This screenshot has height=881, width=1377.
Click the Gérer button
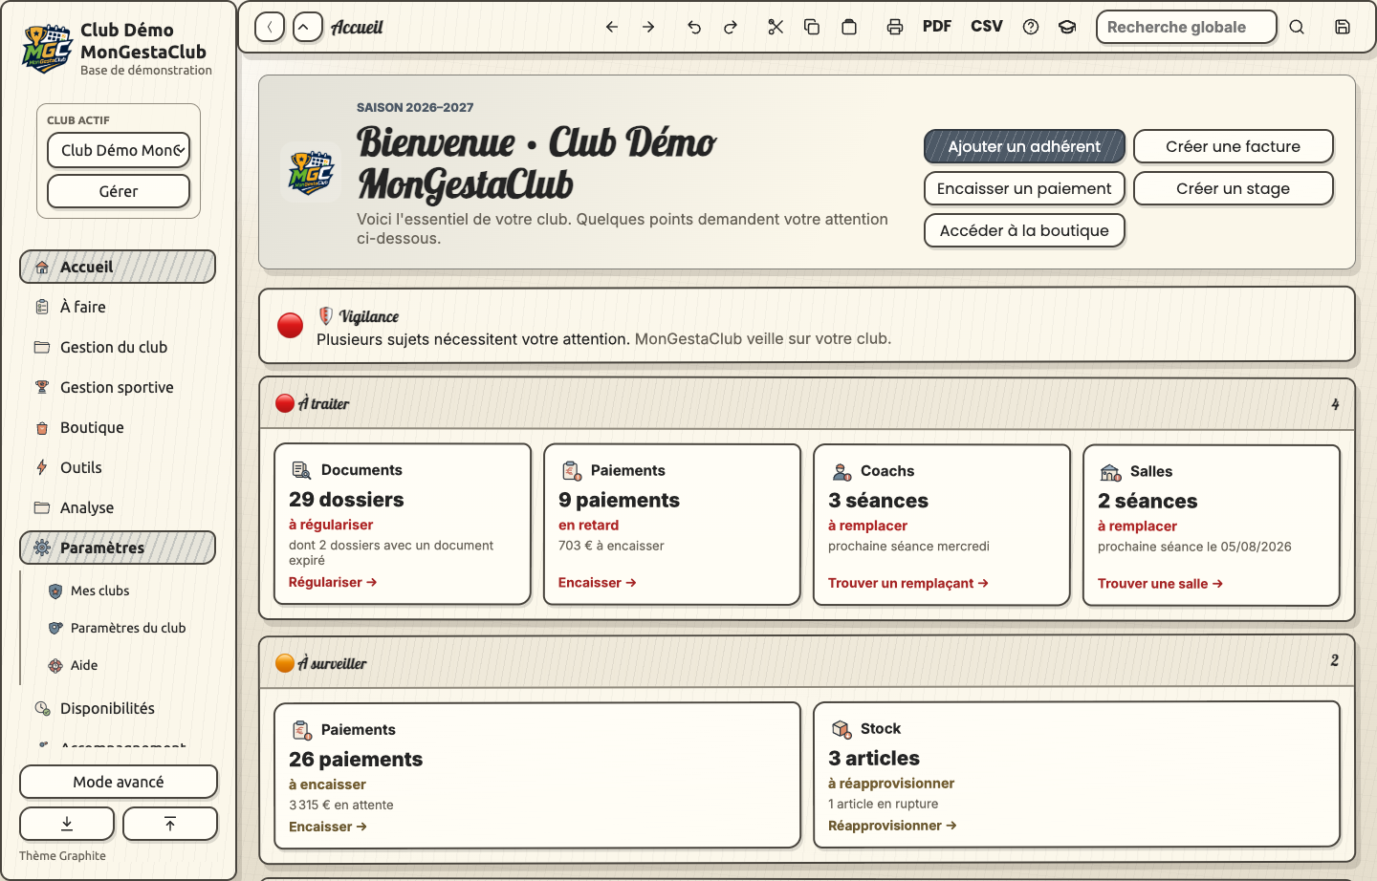click(119, 191)
